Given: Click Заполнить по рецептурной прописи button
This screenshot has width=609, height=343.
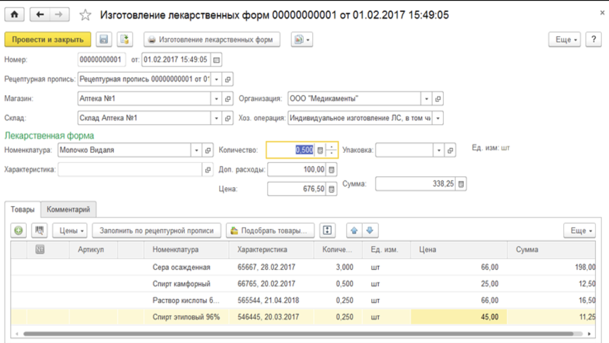Looking at the screenshot, I should (x=157, y=231).
